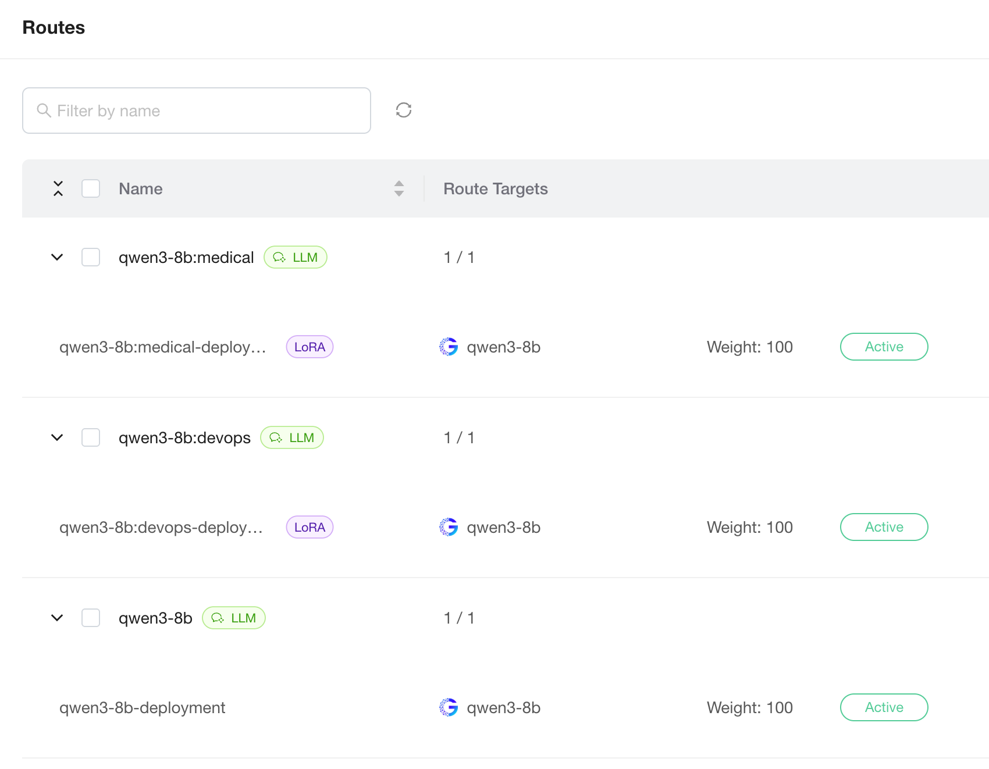Select the qwen3-8b:medical route name
This screenshot has height=769, width=989.
pos(186,257)
